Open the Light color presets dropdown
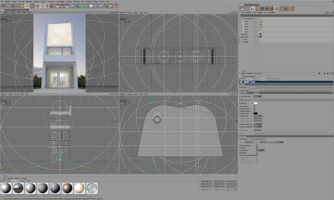 [x=293, y=100]
